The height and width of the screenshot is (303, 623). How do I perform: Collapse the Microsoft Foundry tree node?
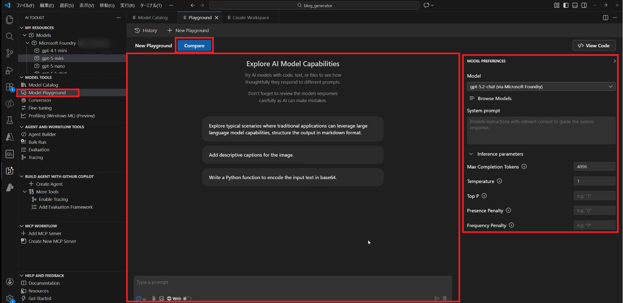pyautogui.click(x=27, y=43)
